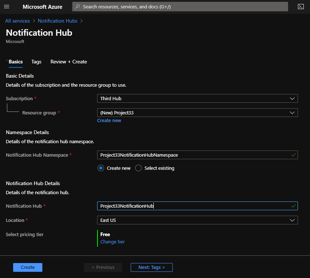Click the Create button
310x278 pixels.
coord(28,267)
